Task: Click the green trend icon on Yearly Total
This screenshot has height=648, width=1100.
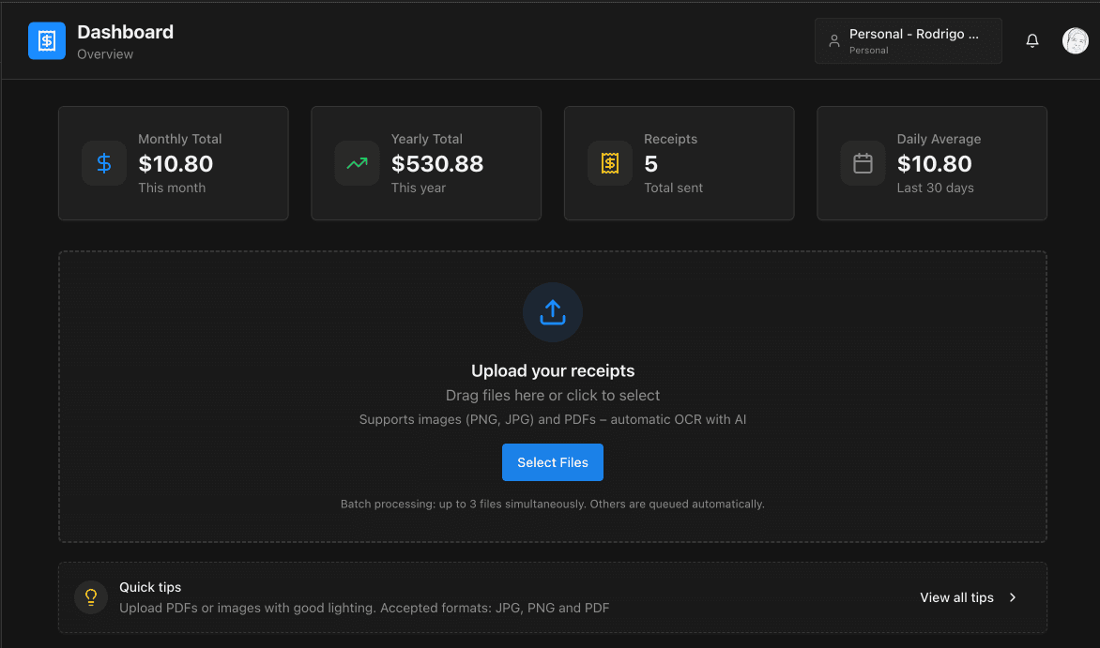Action: point(357,162)
